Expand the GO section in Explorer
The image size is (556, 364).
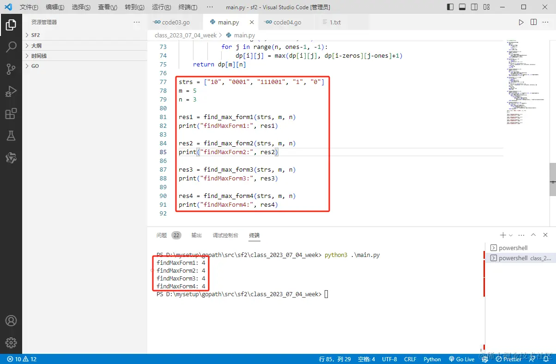[x=85, y=66]
